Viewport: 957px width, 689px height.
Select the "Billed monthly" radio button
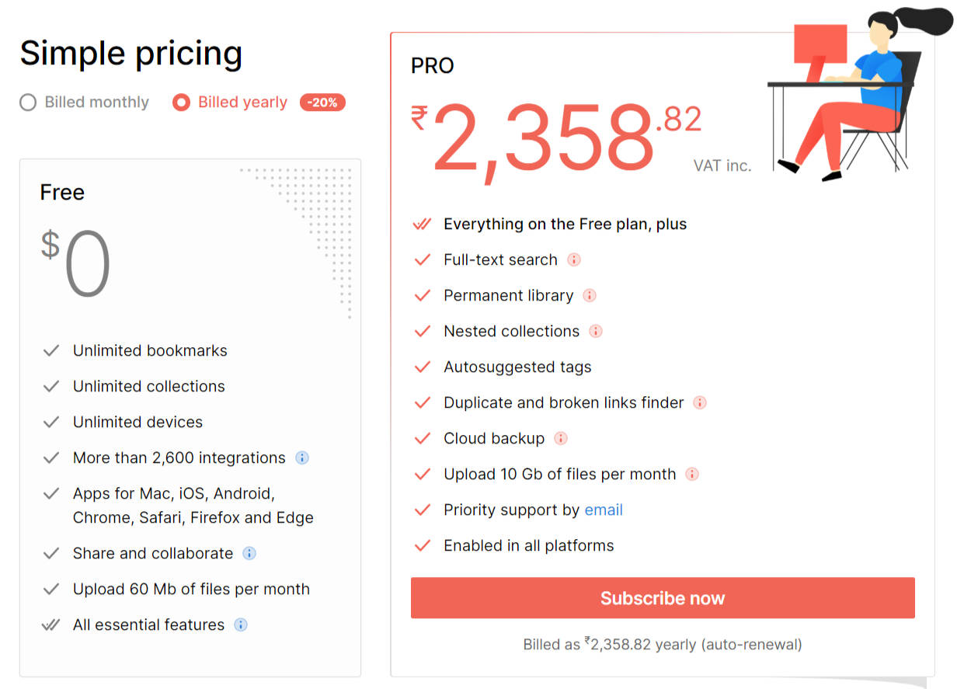coord(27,102)
